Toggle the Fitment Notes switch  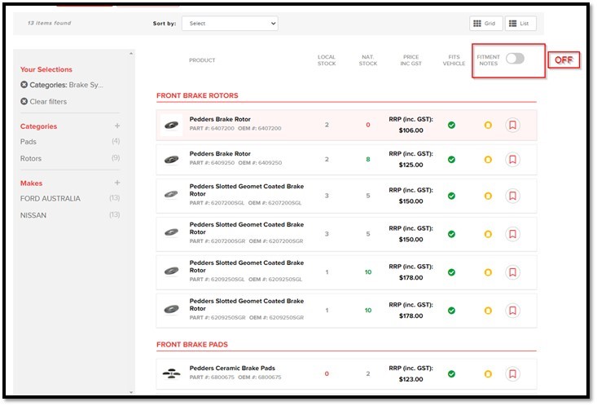pyautogui.click(x=515, y=59)
